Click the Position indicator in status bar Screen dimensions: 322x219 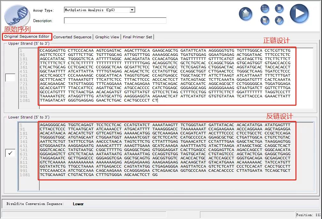pyautogui.click(x=308, y=215)
